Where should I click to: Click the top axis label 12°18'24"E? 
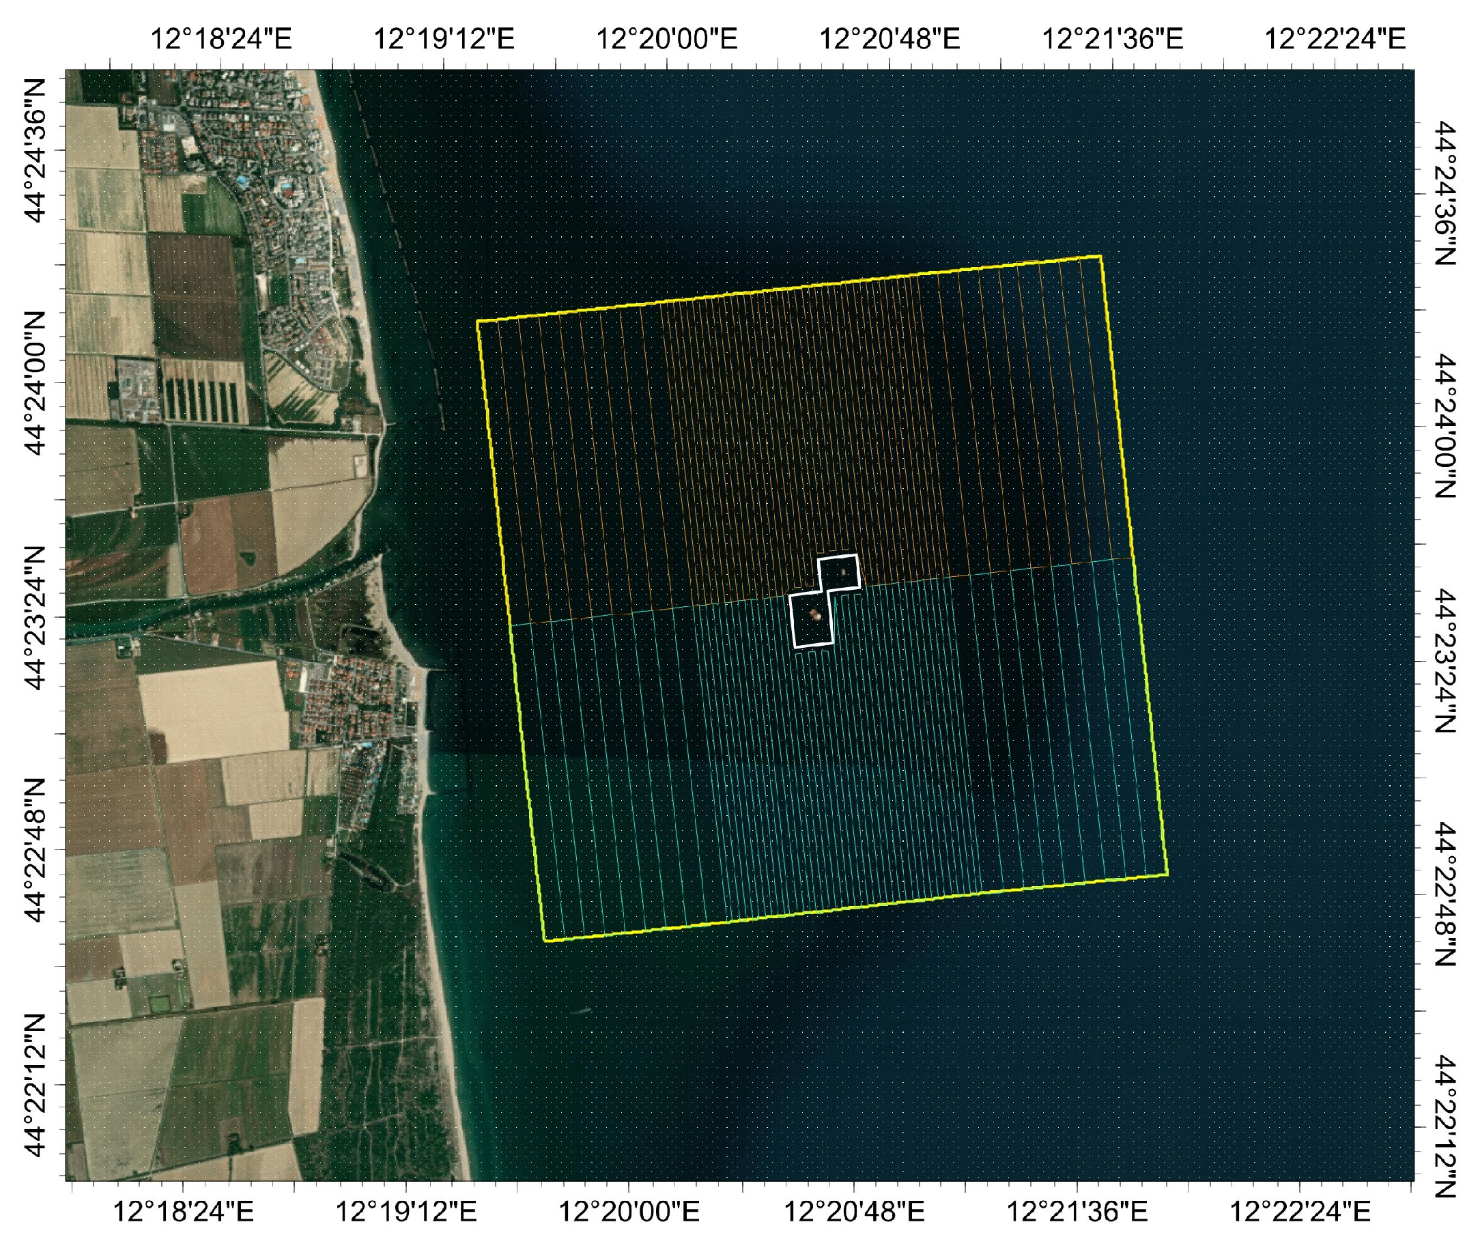[220, 38]
